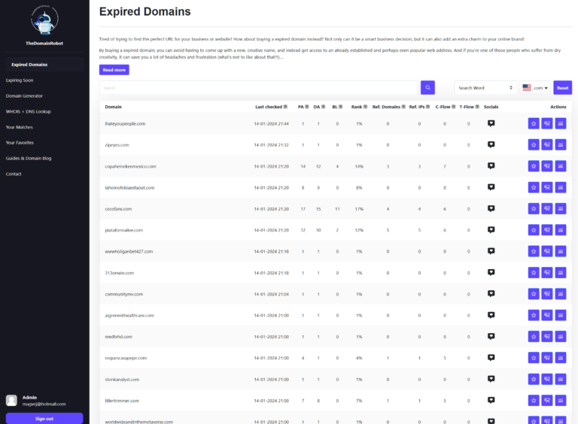Click cecofans.com domain name
This screenshot has height=424, width=578.
(x=118, y=209)
